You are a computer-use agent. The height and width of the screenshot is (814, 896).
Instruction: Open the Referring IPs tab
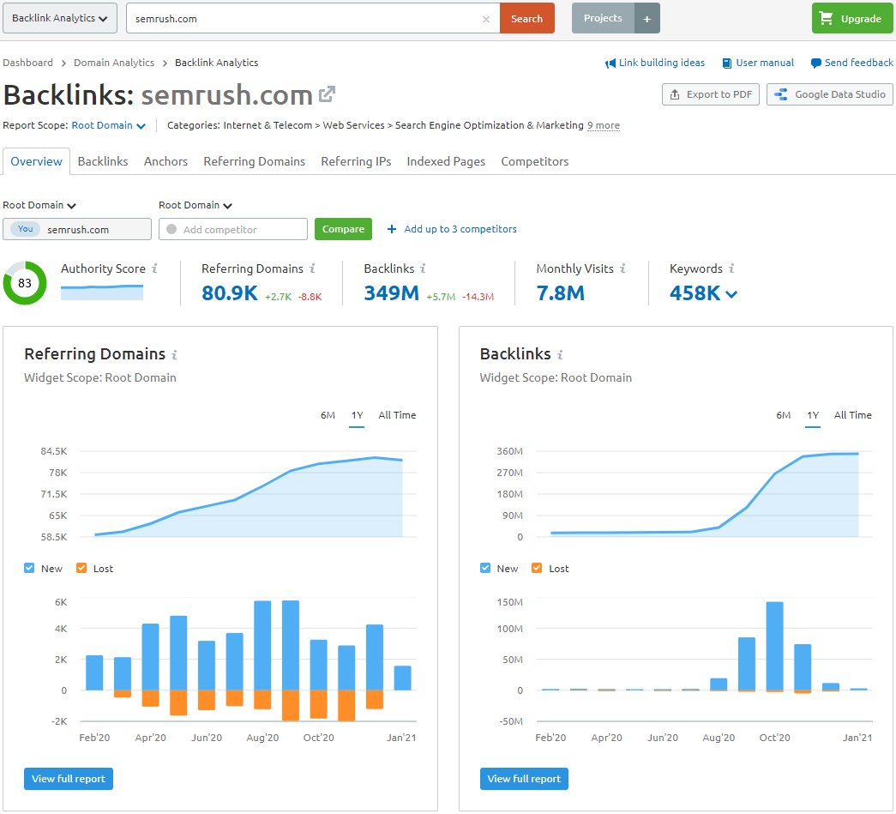[x=356, y=161]
